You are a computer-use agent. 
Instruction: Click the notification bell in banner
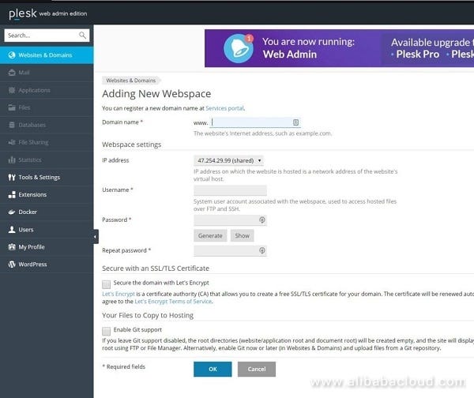[x=239, y=48]
